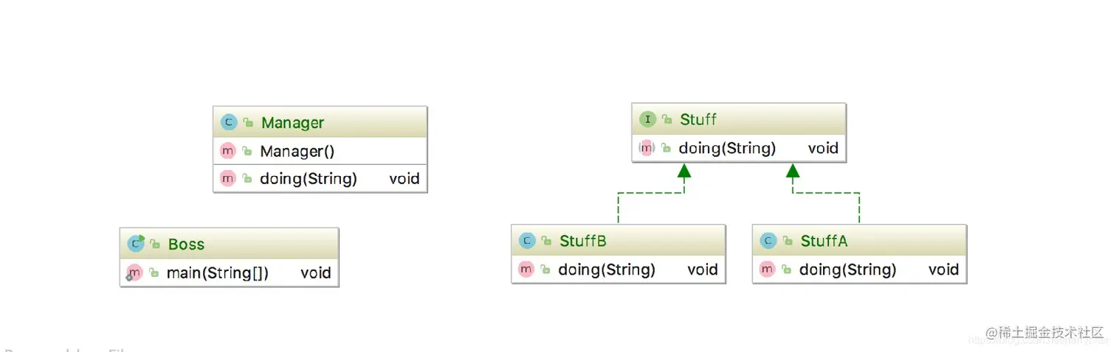This screenshot has height=352, width=1116.
Task: Click the abstract method icon in Stuff
Action: 647,148
